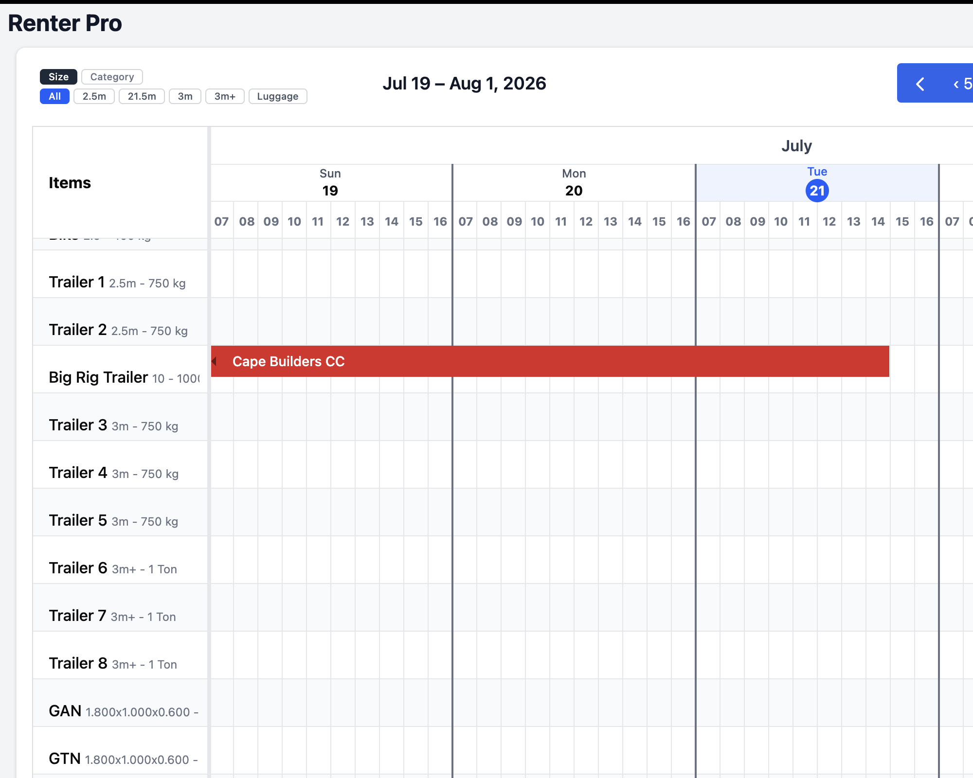
Task: Select the Big Rig Trailer row label
Action: [120, 369]
